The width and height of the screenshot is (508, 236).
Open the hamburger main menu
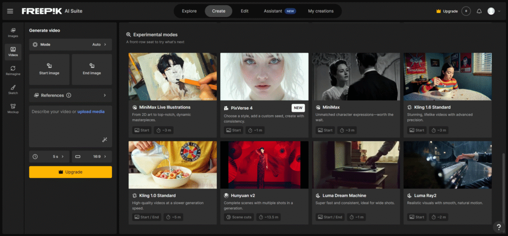[10, 11]
